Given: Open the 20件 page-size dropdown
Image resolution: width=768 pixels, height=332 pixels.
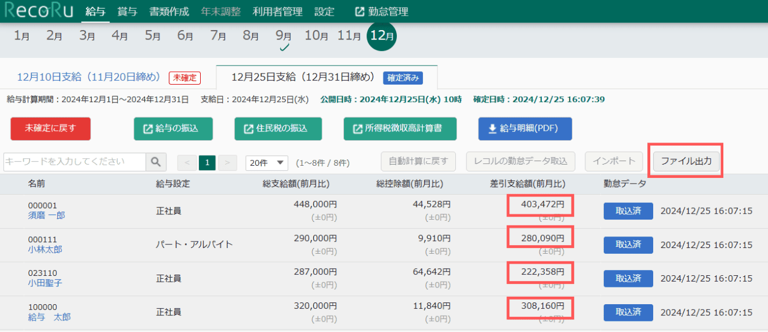Looking at the screenshot, I should 267,163.
